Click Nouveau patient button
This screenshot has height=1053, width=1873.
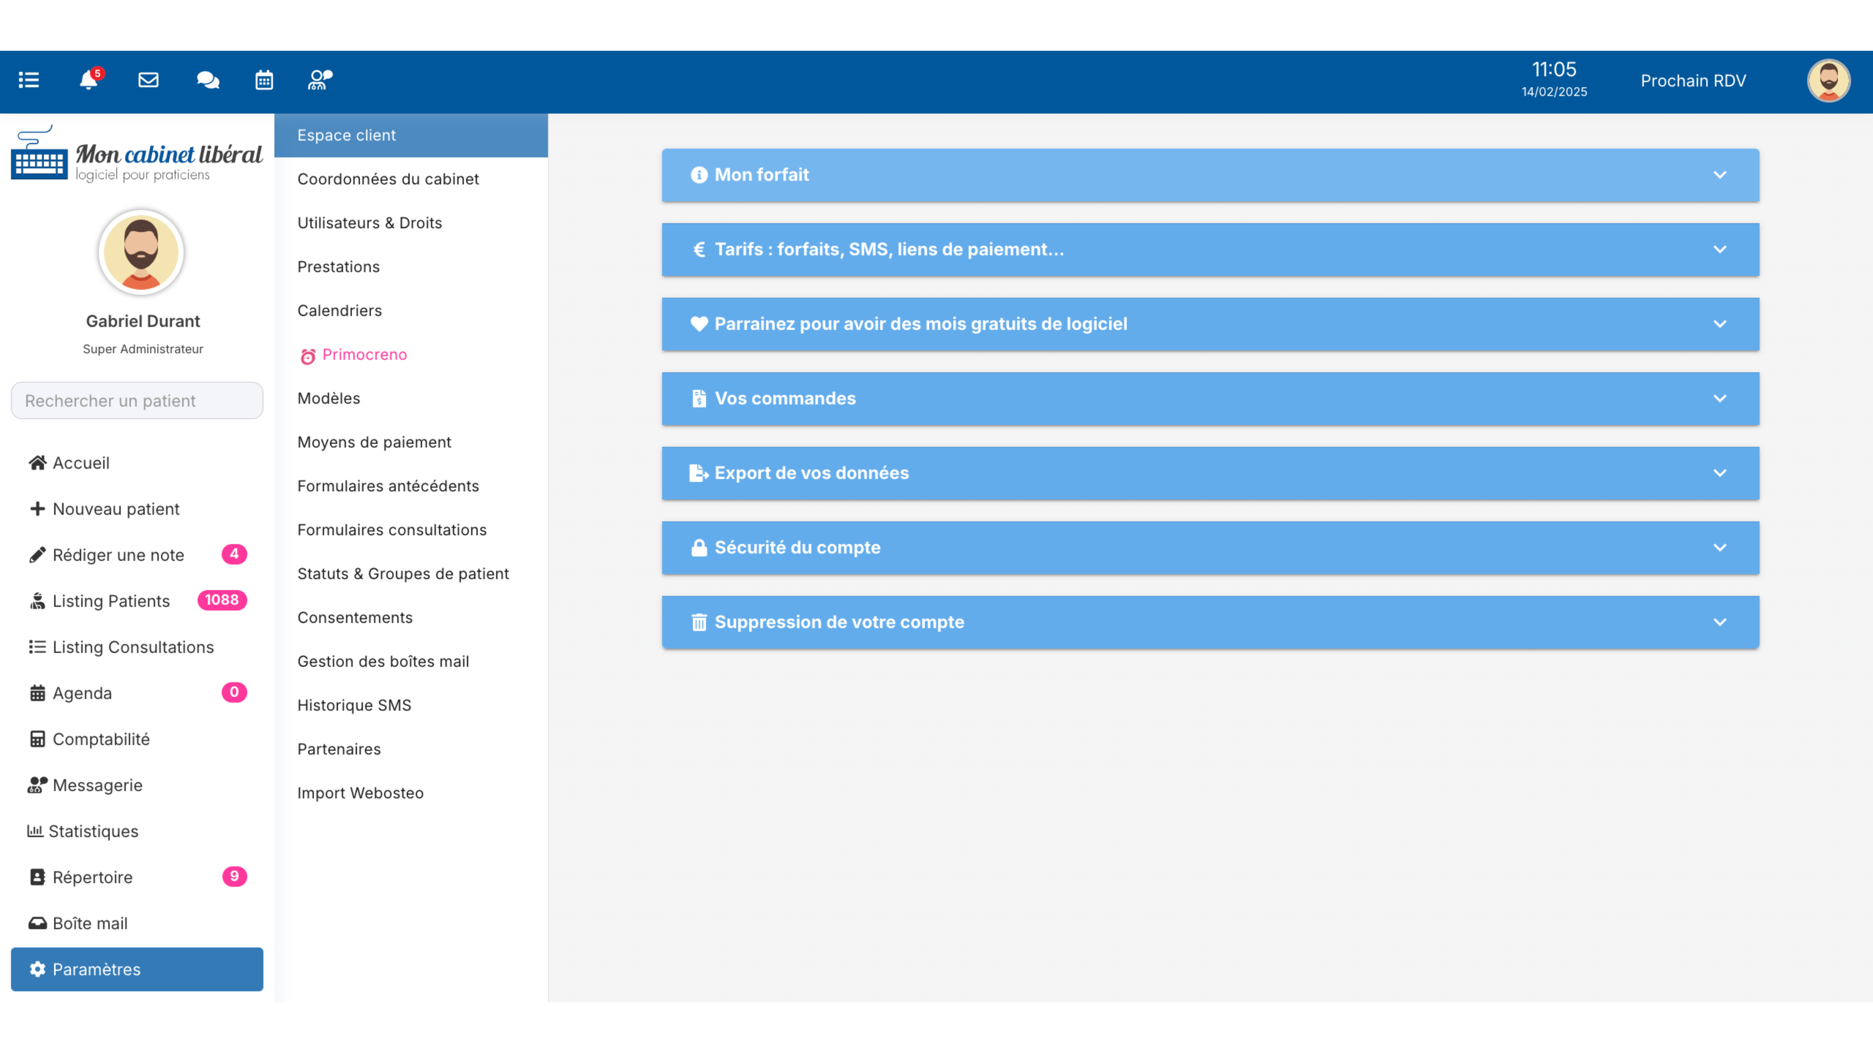pos(116,508)
